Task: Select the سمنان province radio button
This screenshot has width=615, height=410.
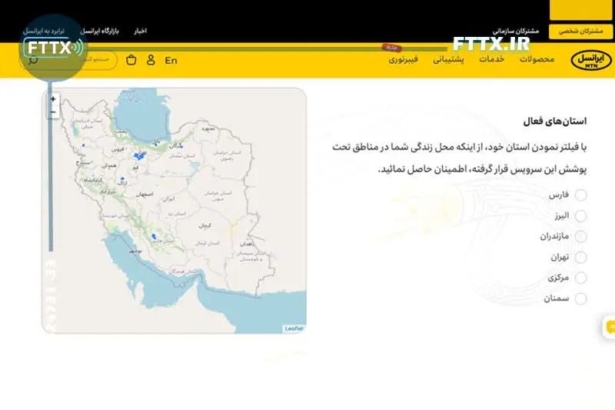Action: click(x=580, y=298)
